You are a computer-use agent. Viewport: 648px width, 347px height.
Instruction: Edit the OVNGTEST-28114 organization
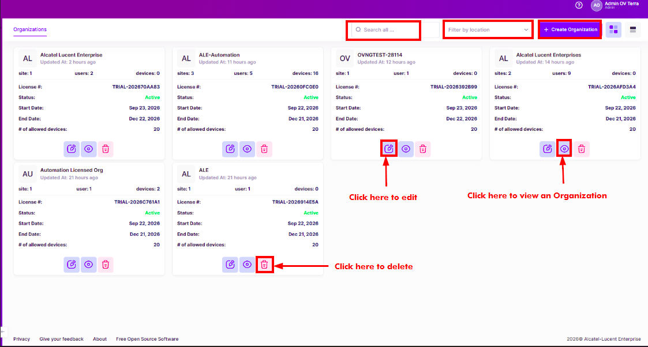coord(389,149)
